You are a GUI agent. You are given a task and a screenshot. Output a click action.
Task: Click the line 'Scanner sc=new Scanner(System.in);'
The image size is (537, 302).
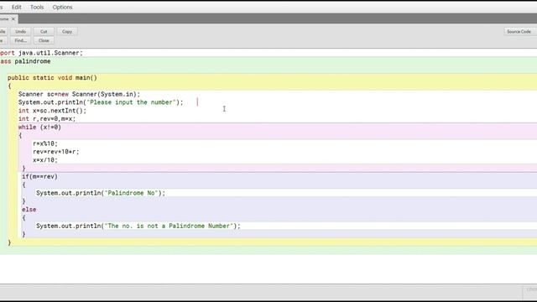tap(80, 94)
